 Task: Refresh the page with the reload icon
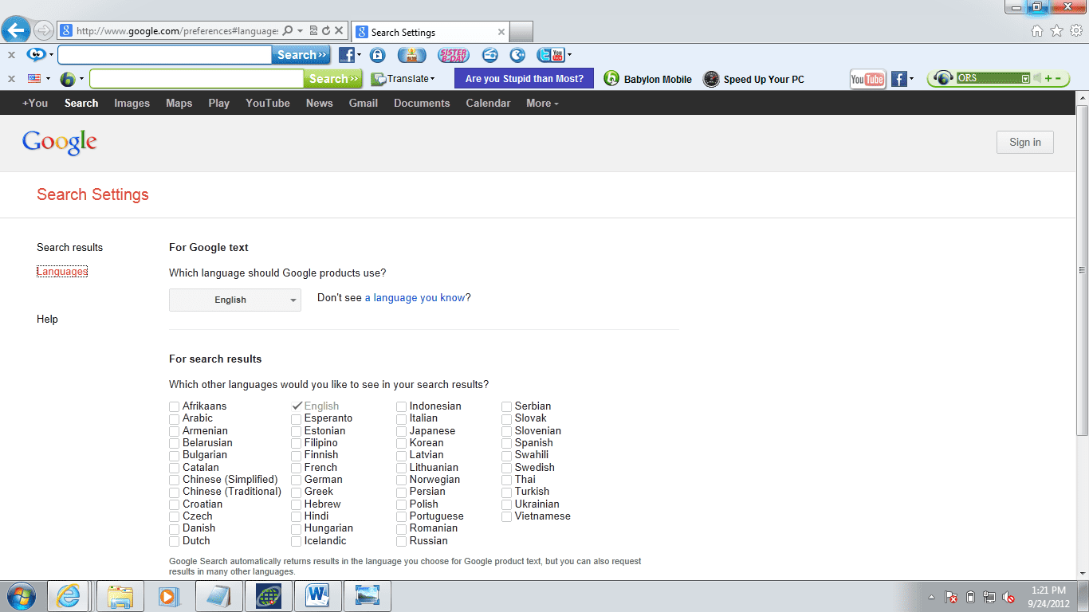[x=326, y=31]
